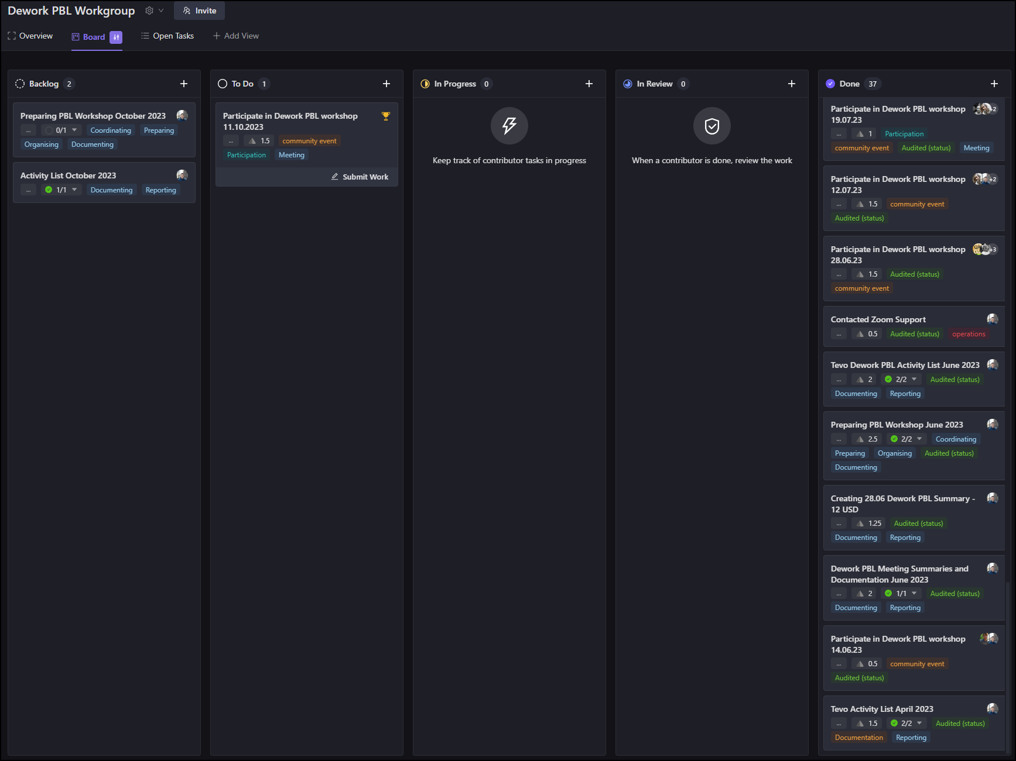
Task: Add a task to the Backlog column
Action: pos(184,84)
